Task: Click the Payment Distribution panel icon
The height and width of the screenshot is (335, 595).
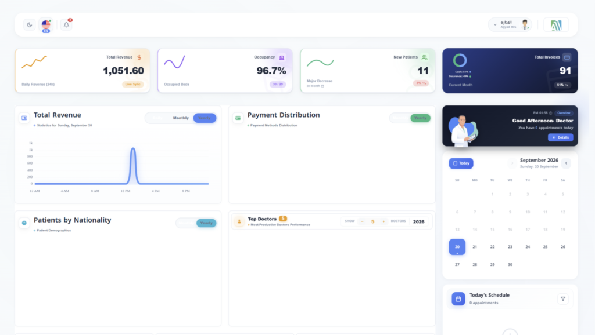Action: (x=238, y=118)
